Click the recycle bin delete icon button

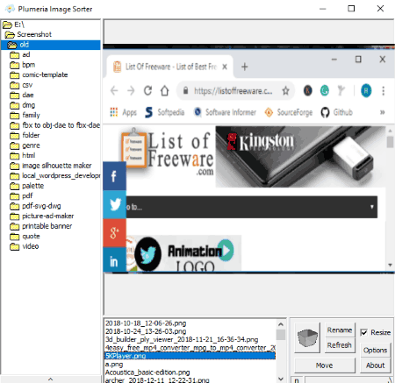[307, 337]
